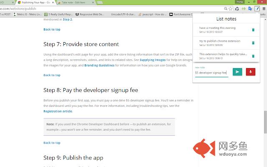Open the 'Registration article' link
Screen dimensions: 267x167
pyautogui.click(x=58, y=111)
